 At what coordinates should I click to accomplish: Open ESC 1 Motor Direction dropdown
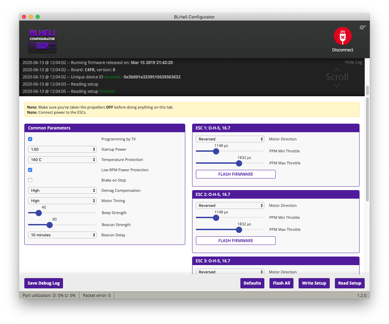pos(230,139)
